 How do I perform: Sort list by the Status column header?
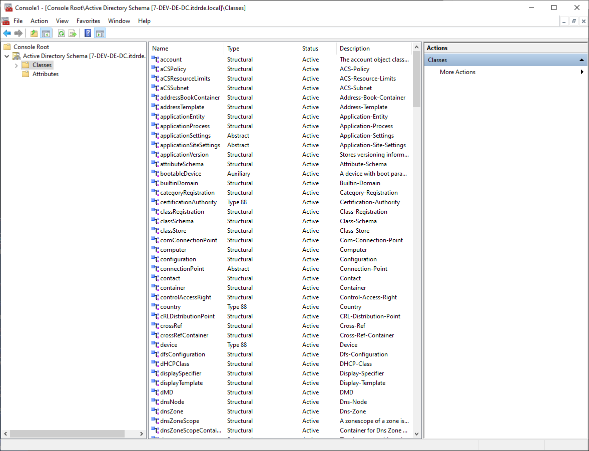(x=318, y=49)
